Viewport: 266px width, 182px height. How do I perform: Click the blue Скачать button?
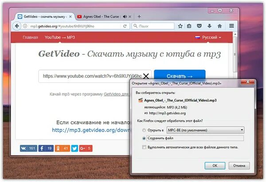coord(180,75)
